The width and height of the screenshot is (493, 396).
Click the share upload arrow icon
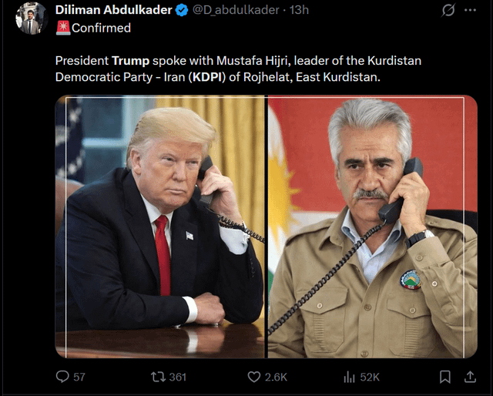tap(470, 377)
